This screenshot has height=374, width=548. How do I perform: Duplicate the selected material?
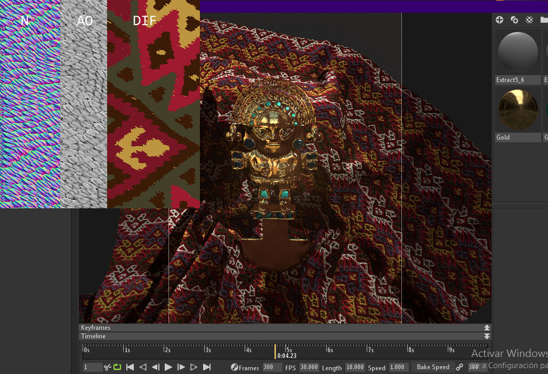514,20
